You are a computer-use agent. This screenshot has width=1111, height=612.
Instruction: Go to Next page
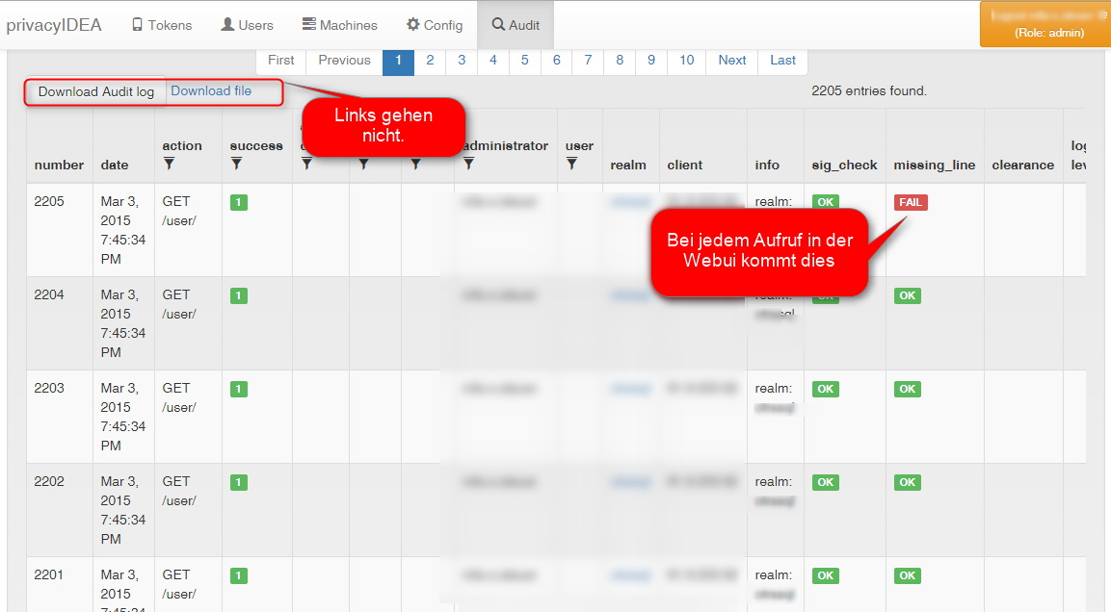(x=732, y=61)
